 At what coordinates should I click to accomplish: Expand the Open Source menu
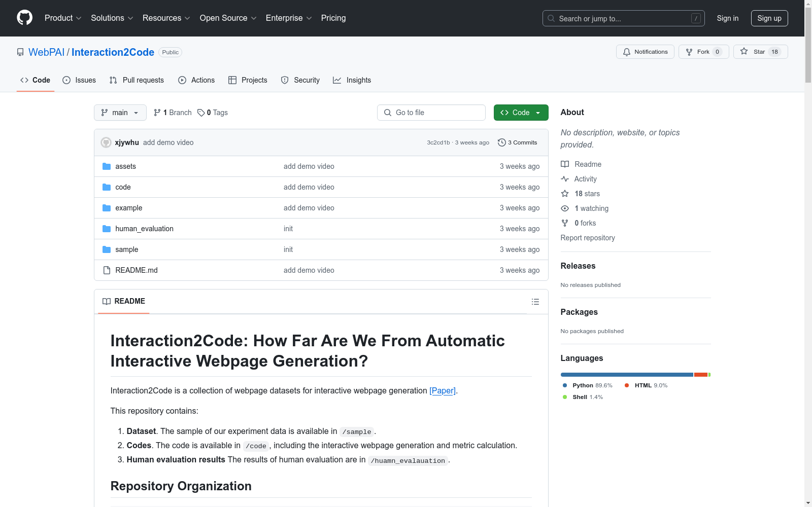pos(228,18)
